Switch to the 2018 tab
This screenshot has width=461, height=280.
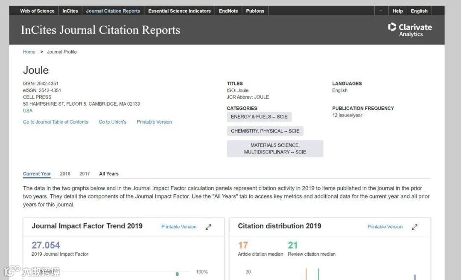point(65,174)
